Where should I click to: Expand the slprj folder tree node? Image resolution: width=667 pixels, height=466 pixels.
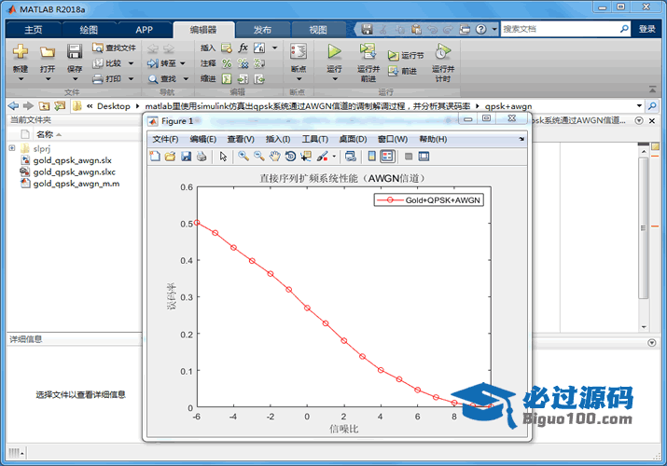[12, 148]
